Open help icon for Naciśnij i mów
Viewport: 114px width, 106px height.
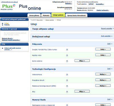coord(67,55)
